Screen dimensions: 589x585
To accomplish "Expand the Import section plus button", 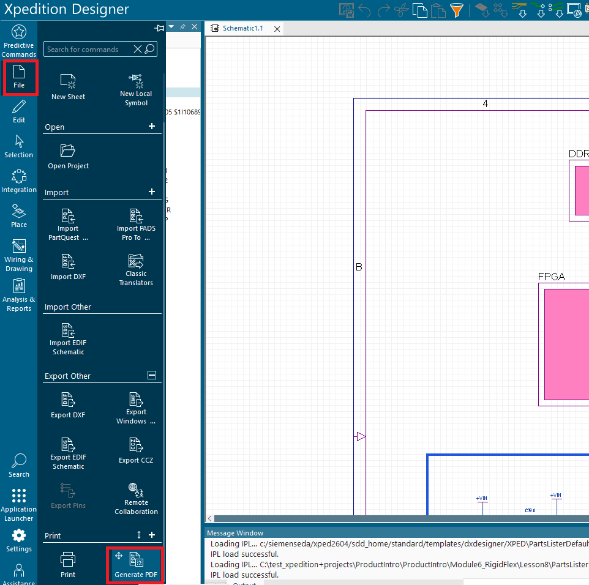I will coord(152,192).
